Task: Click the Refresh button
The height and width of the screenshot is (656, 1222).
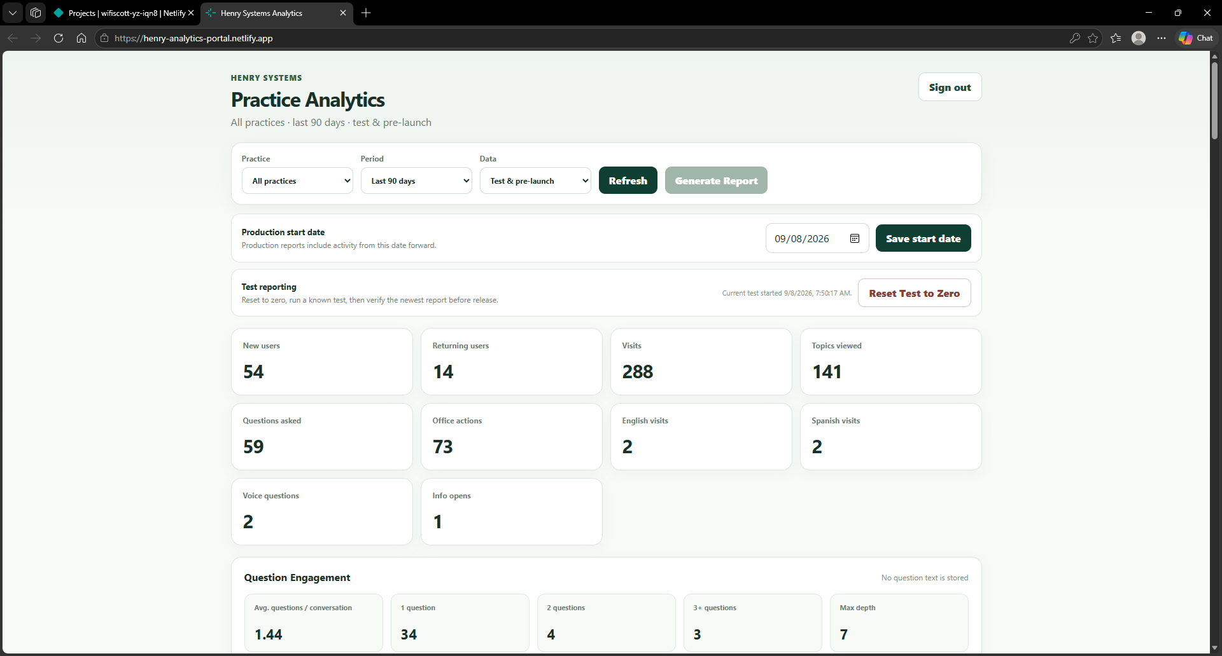Action: click(x=628, y=181)
